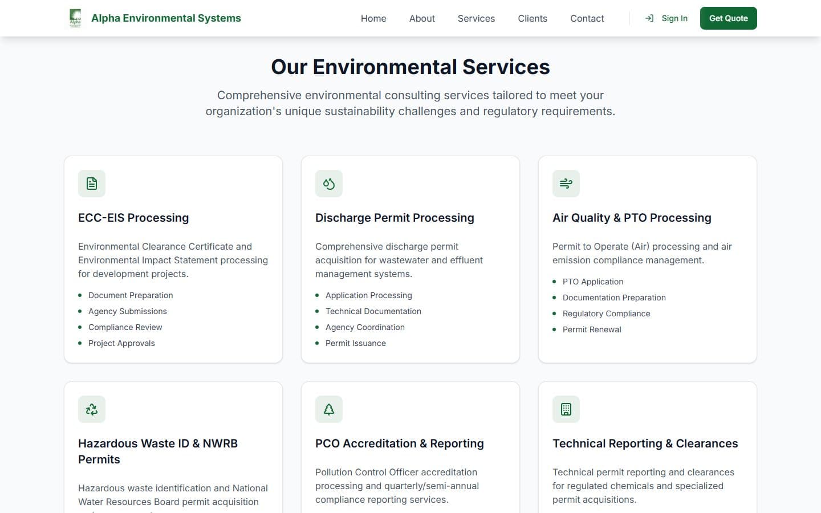Open the Home menu item
Viewport: 821px width, 513px height.
373,18
